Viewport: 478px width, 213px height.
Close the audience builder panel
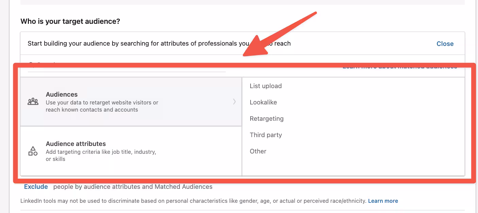click(445, 44)
